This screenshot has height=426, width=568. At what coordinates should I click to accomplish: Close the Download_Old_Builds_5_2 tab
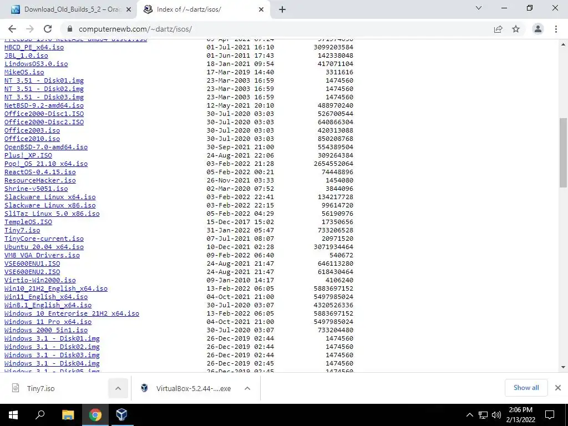pos(129,9)
